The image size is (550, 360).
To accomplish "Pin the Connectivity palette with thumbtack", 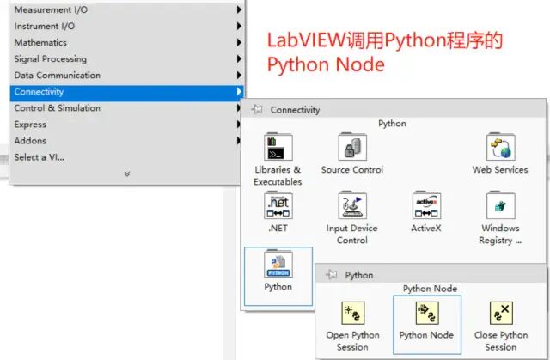I will pyautogui.click(x=257, y=109).
